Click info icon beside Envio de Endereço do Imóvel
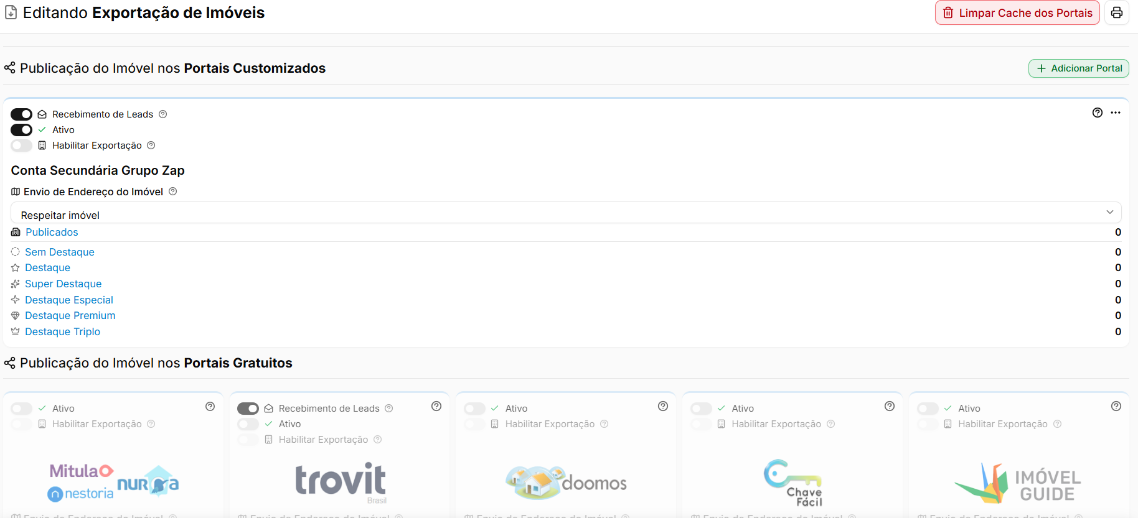The image size is (1138, 518). [x=173, y=192]
